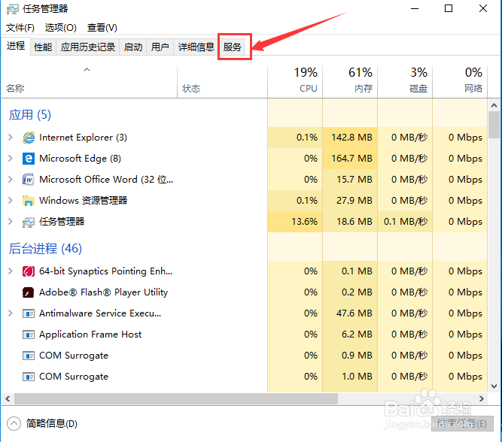Switch to the 启动 tab
This screenshot has height=442, width=502.
click(x=133, y=47)
